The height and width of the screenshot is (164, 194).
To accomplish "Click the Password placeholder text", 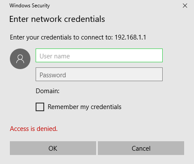I will (53, 75).
